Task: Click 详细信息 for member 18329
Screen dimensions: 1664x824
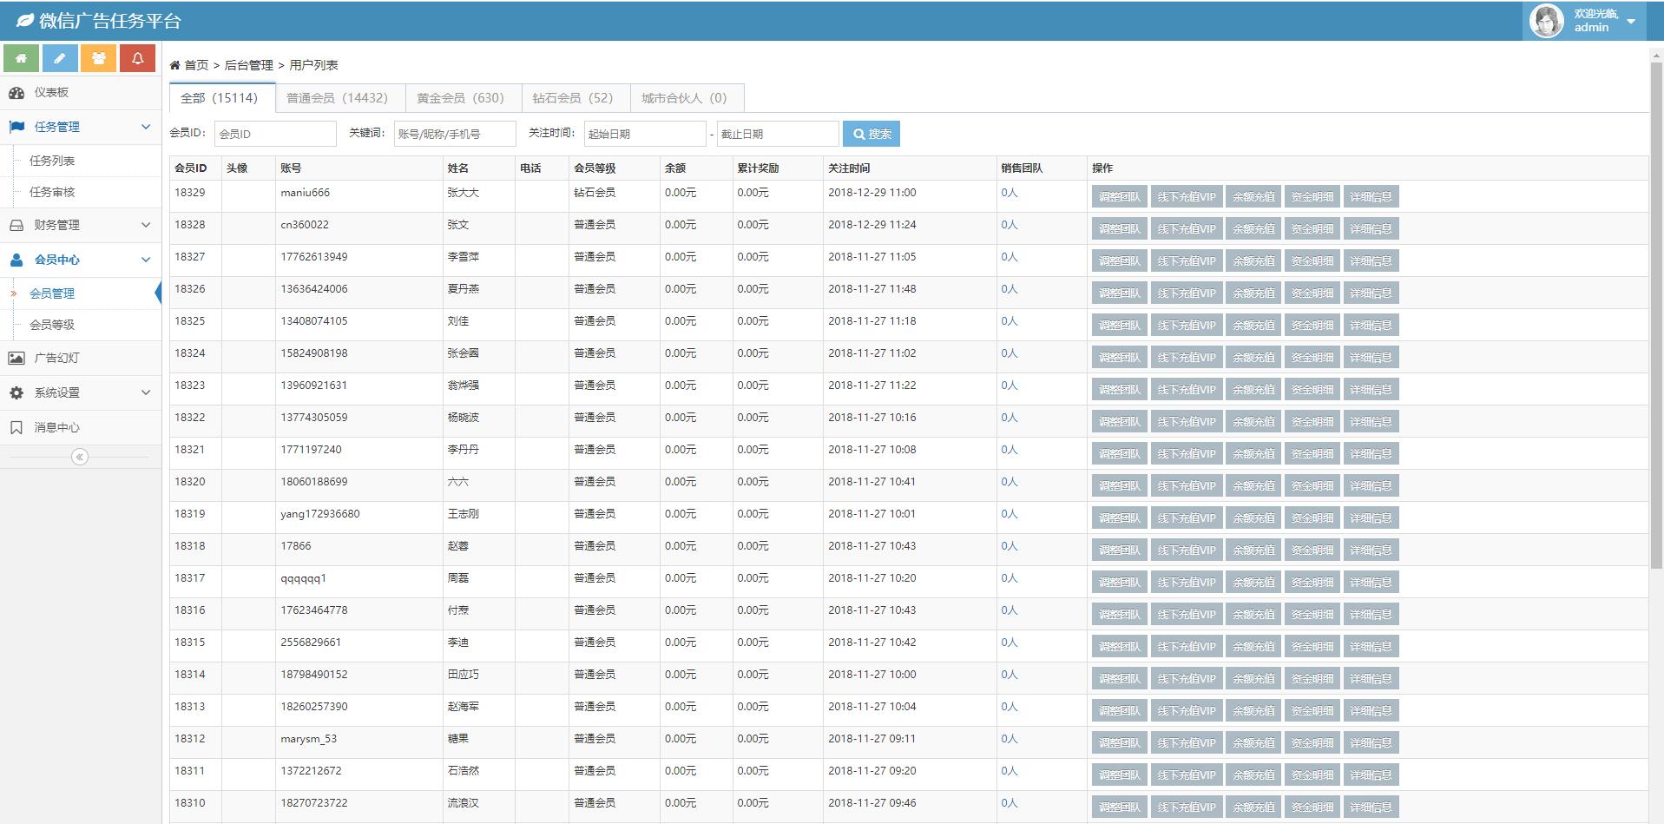Action: (1371, 197)
